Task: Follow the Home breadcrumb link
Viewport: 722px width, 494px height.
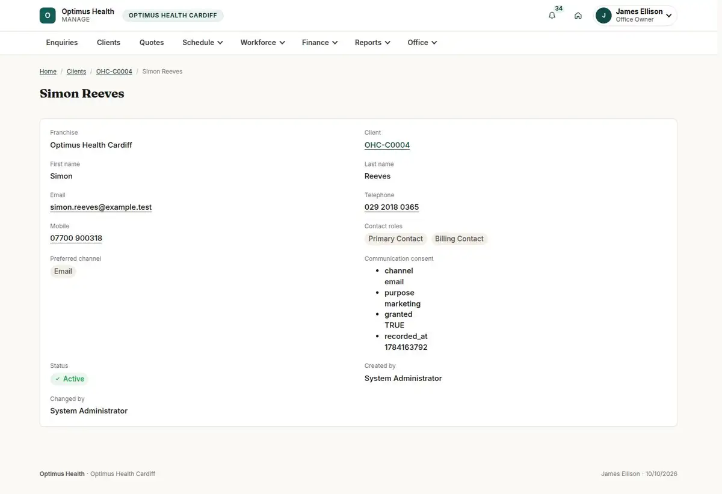Action: point(48,72)
